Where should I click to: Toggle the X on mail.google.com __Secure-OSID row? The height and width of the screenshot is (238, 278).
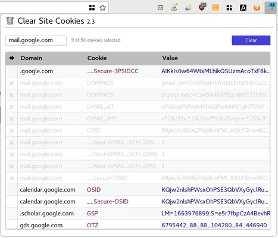tap(11, 178)
